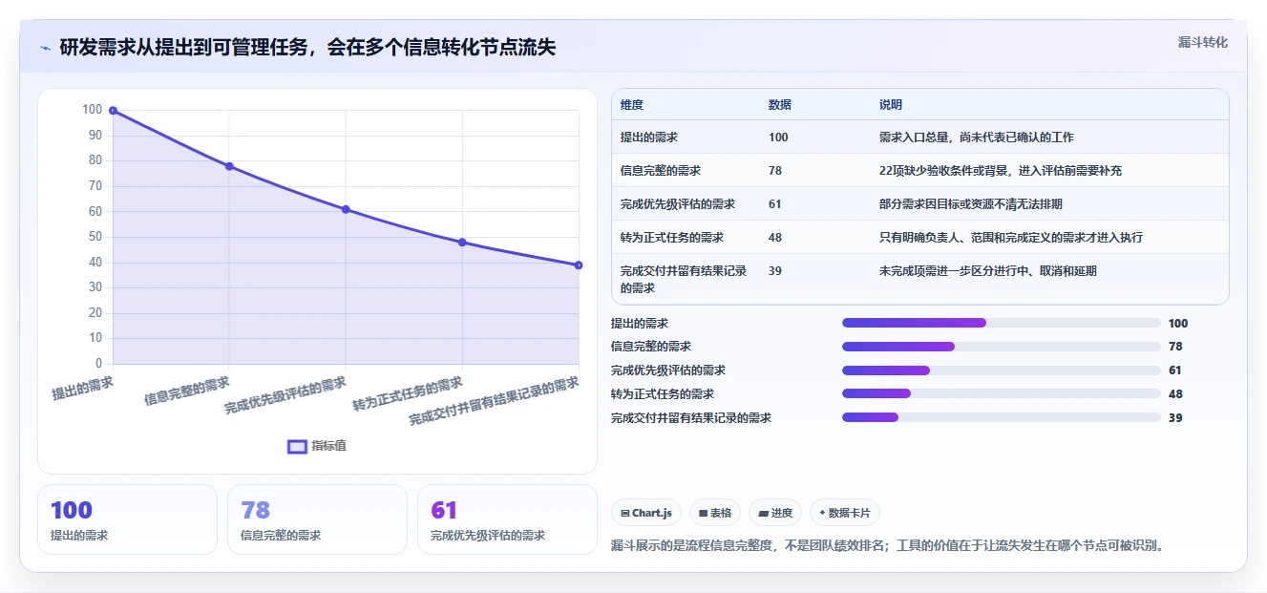Click the 指标值 legend label under the chart

pyautogui.click(x=328, y=446)
